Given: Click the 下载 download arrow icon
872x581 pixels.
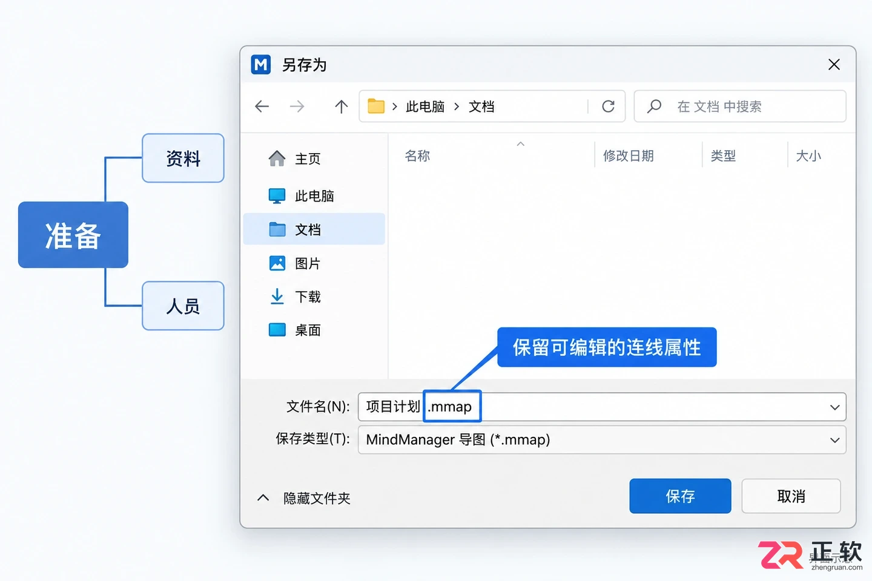Looking at the screenshot, I should (x=277, y=297).
